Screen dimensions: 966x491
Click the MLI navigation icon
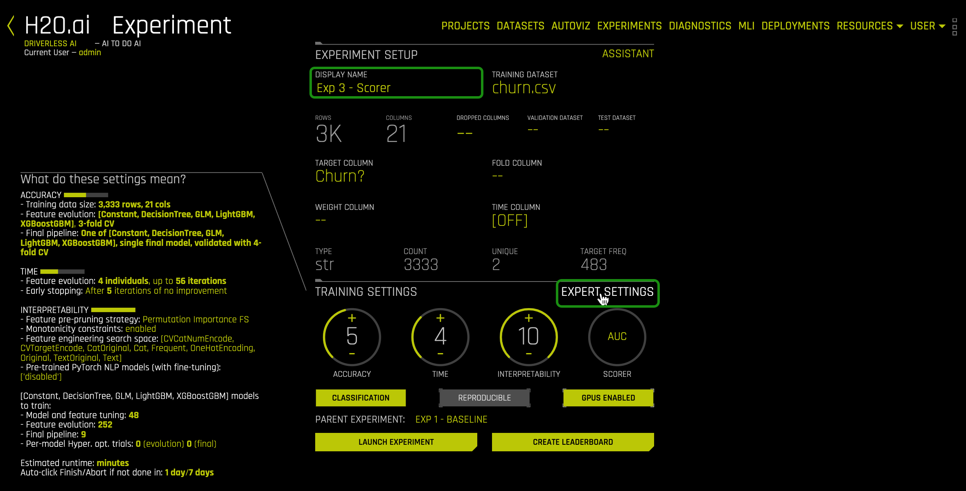747,26
